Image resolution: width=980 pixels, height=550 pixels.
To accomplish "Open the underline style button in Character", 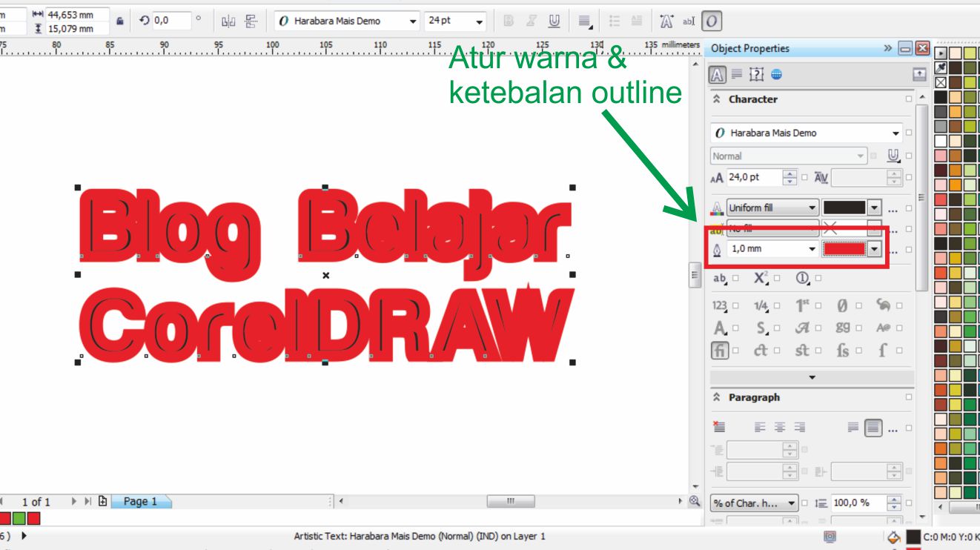I will tap(893, 156).
